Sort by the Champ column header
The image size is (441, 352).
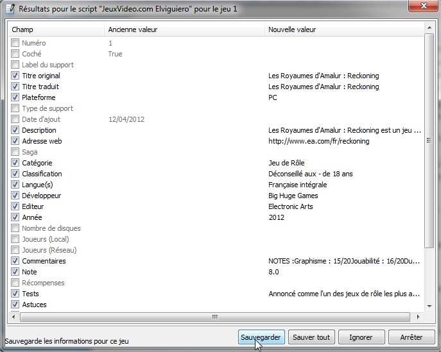(55, 29)
